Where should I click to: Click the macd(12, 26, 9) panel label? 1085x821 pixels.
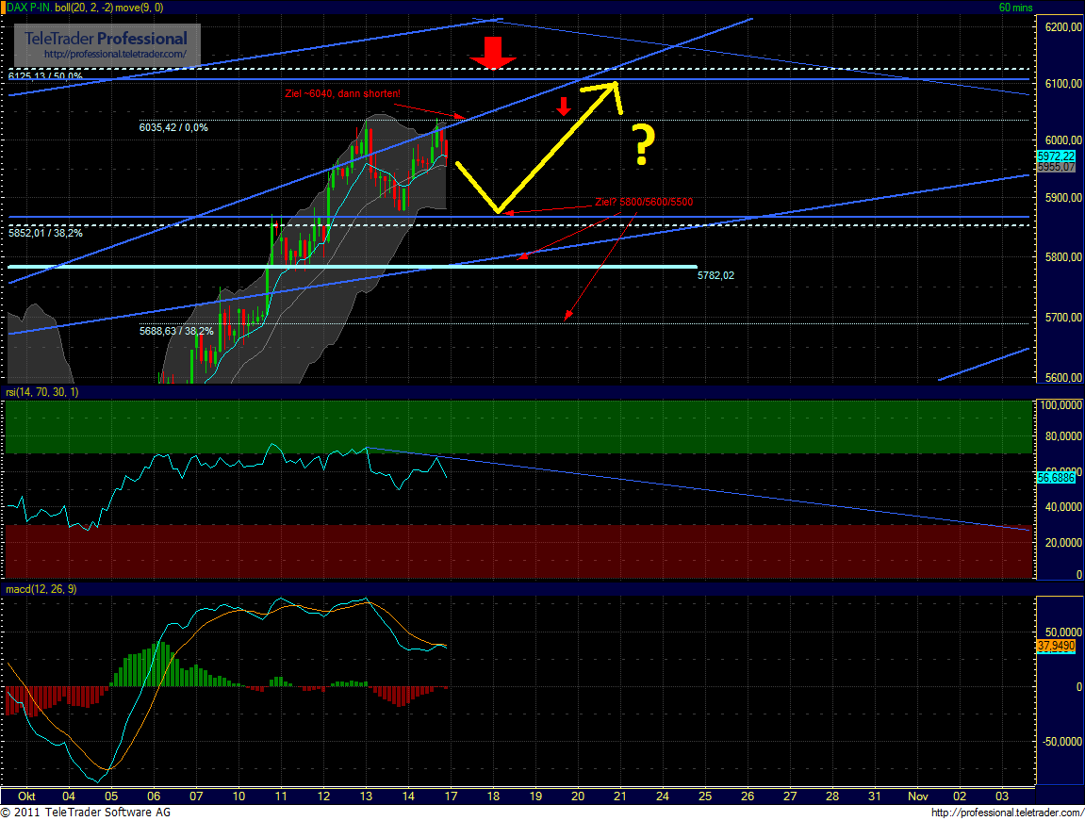click(x=41, y=589)
